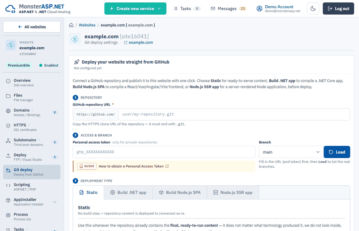
Task: Click the AppInstaller box icon in sidebar
Action: 8,200
